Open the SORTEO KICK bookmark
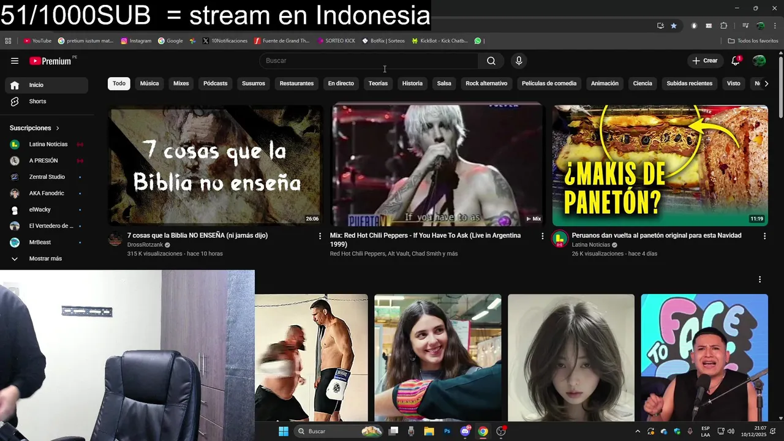Screen dimensions: 784x441 [x=336, y=41]
